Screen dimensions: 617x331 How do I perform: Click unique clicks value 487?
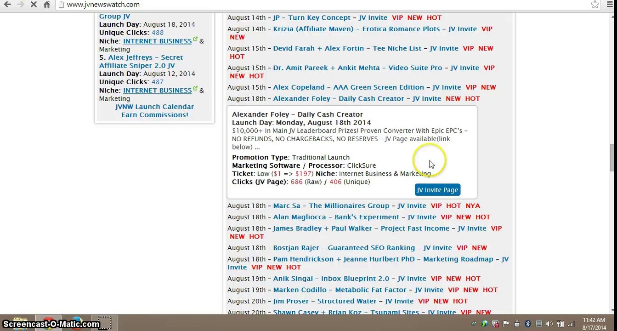pyautogui.click(x=158, y=82)
